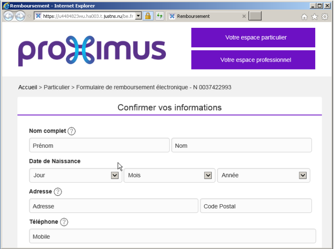Click the help icon next to Nom complet
The width and height of the screenshot is (334, 249).
click(71, 131)
